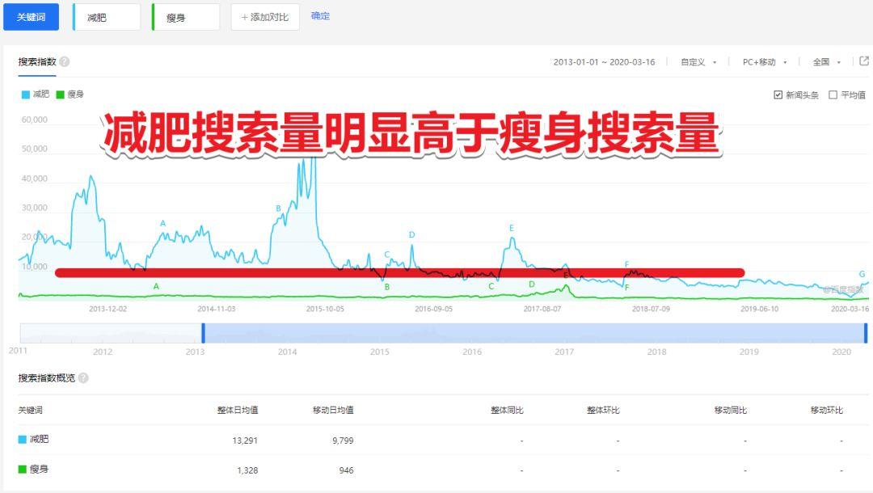The height and width of the screenshot is (493, 873).
Task: Click the right handle of the timeline range slider
Action: point(865,333)
